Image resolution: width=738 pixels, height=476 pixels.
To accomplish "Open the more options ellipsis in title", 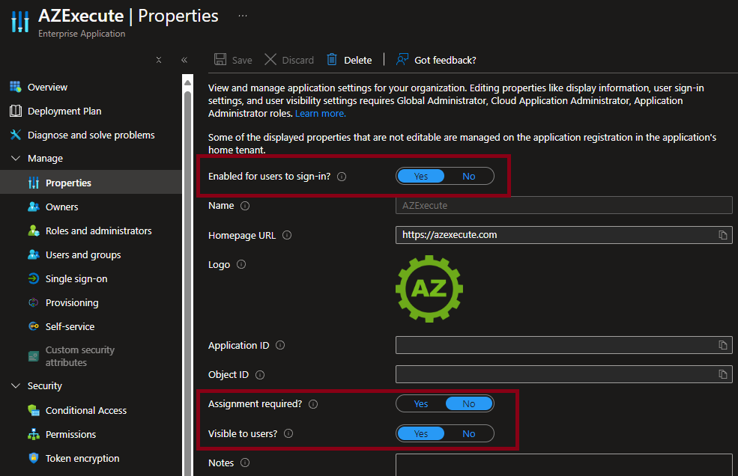I will (x=243, y=16).
